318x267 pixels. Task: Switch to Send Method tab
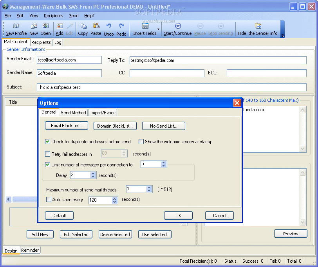pos(73,113)
